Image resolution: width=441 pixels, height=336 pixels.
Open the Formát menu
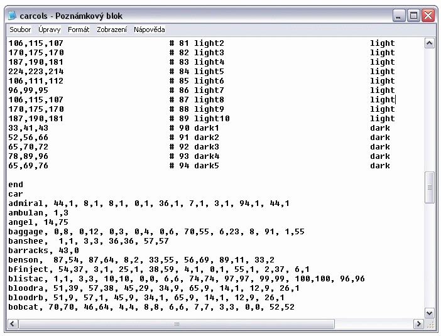point(79,30)
